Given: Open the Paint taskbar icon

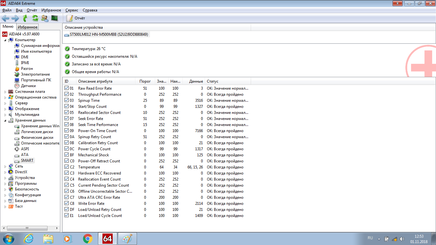Looking at the screenshot, I should 127,238.
